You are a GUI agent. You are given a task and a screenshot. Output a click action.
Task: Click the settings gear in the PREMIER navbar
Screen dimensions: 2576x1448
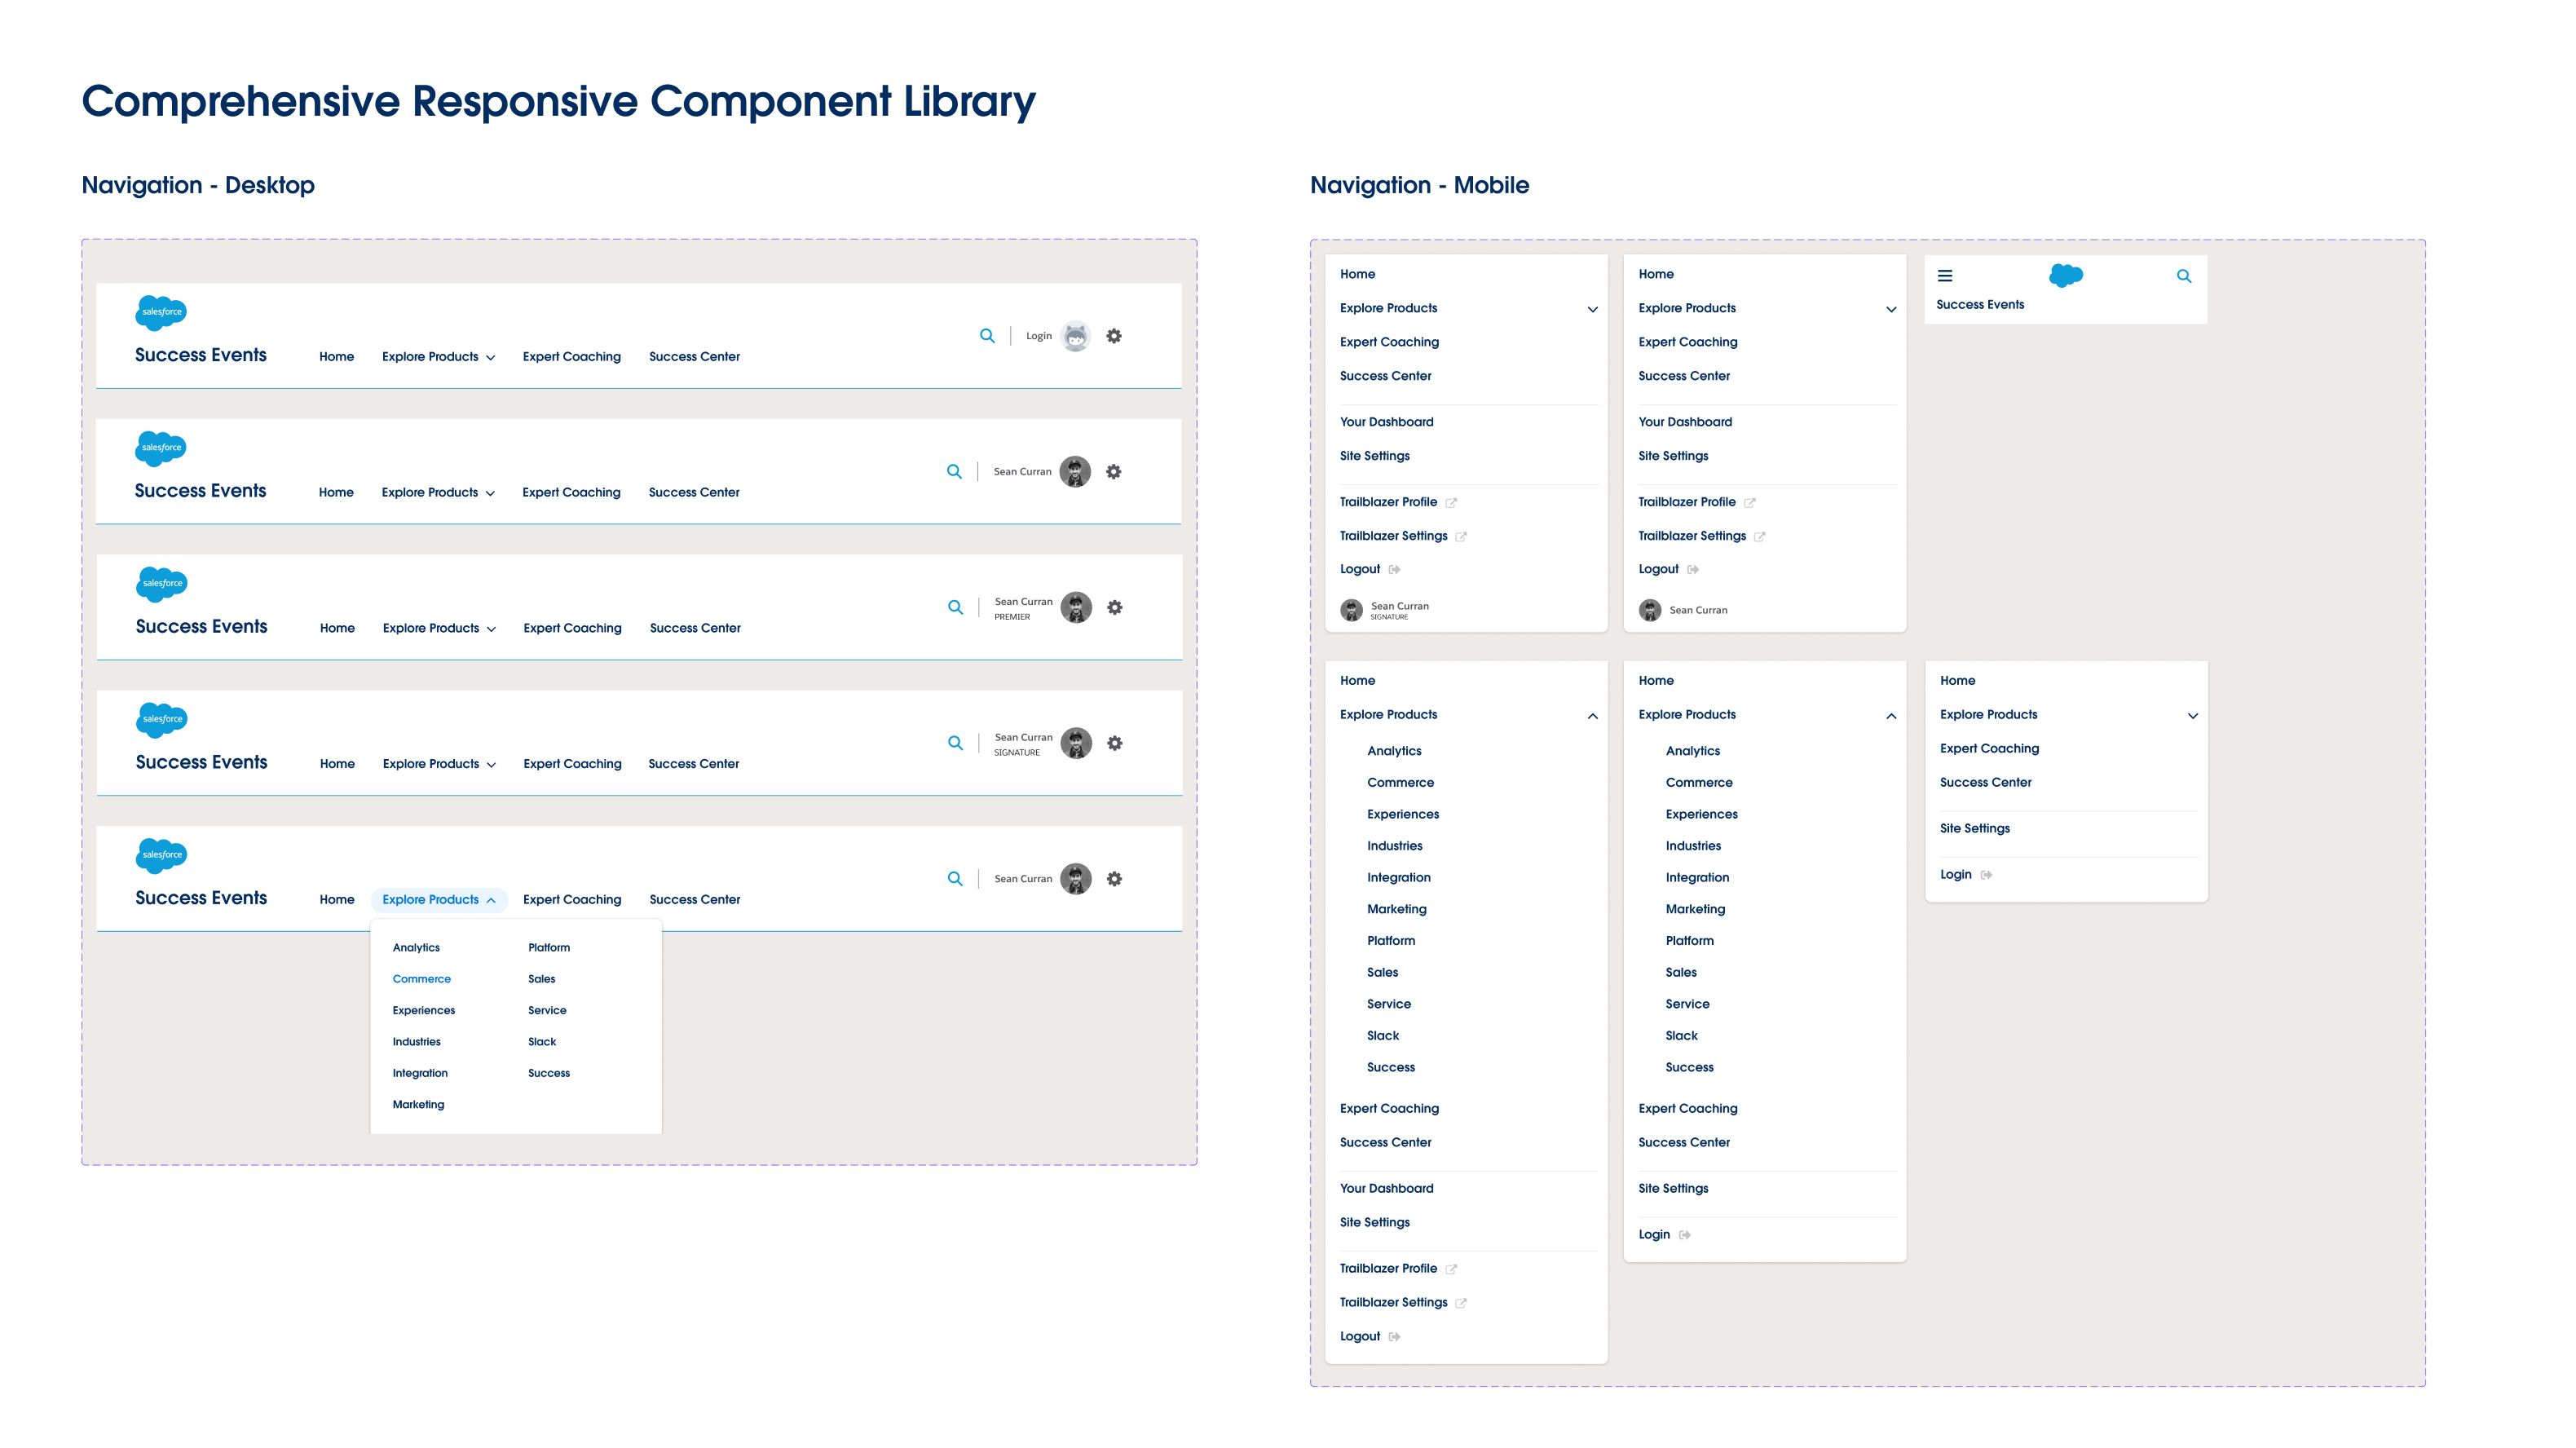click(x=1115, y=608)
